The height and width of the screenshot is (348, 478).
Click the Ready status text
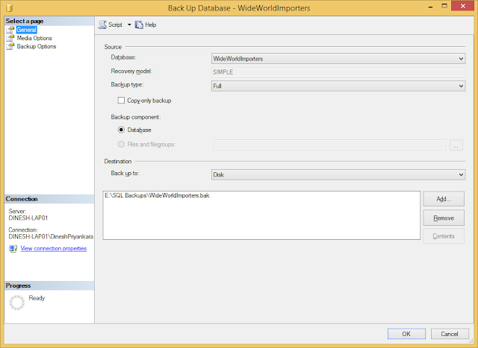click(37, 298)
